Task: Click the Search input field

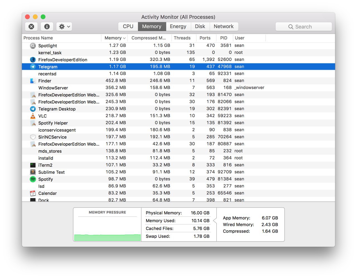Action: 304,27
